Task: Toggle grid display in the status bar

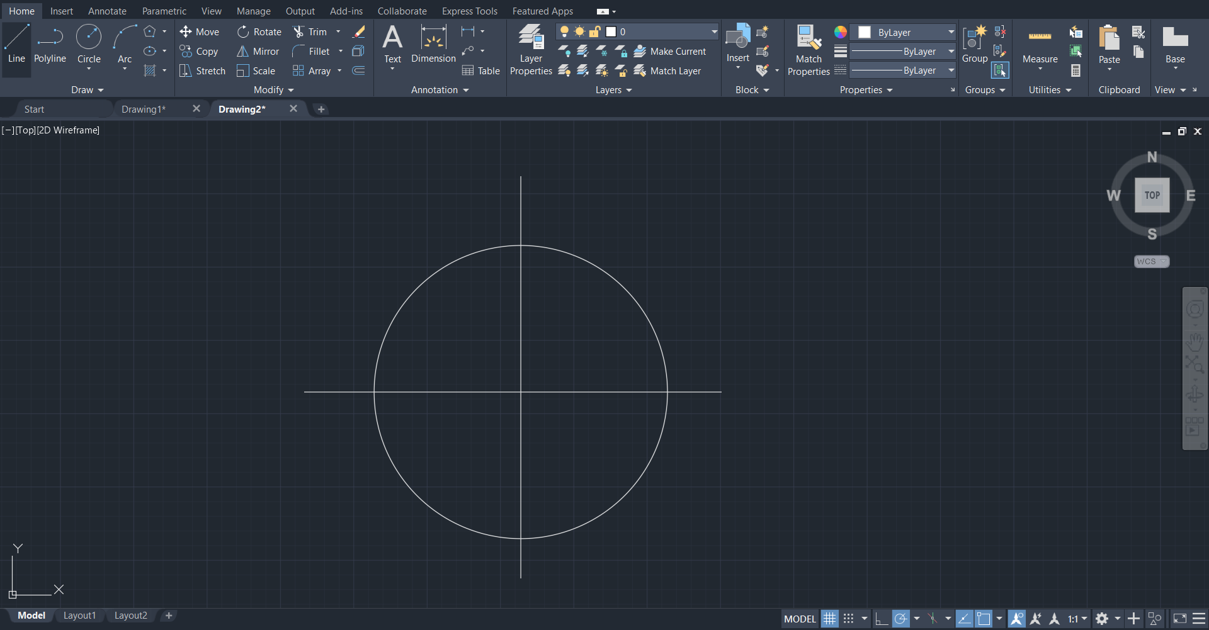Action: tap(829, 619)
